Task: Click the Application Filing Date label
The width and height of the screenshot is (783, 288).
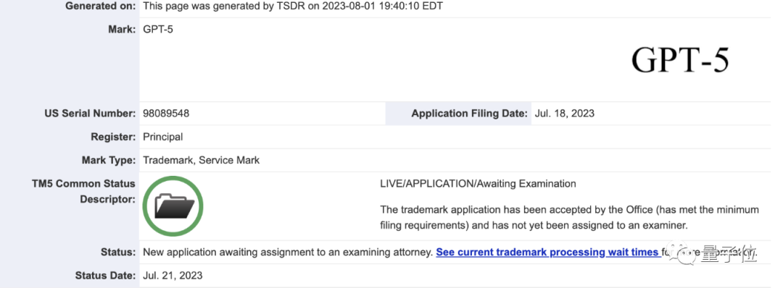Action: coord(469,113)
